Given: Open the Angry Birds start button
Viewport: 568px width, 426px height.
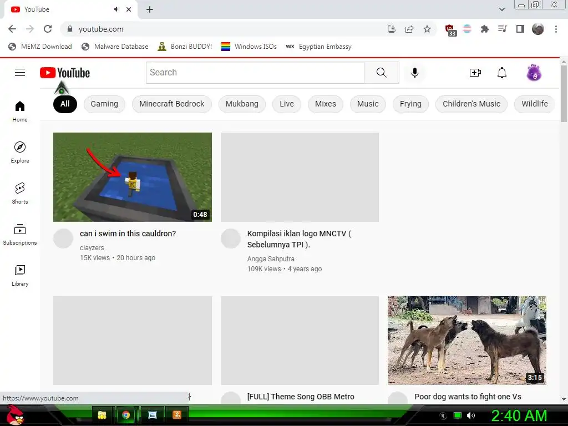Looking at the screenshot, I should click(x=15, y=415).
